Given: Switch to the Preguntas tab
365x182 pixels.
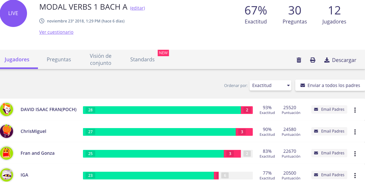Looking at the screenshot, I should coord(59,59).
